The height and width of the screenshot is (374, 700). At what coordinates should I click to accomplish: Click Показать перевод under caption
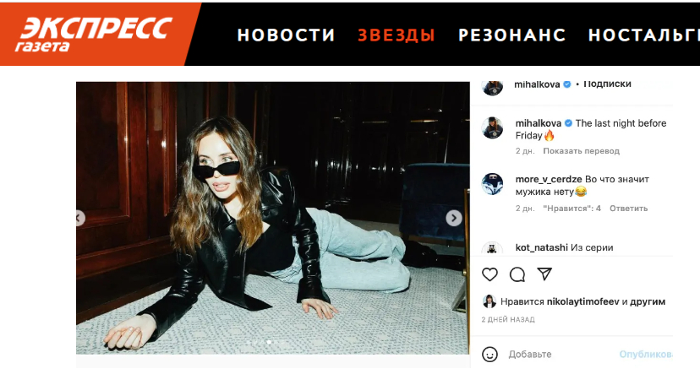coord(581,151)
